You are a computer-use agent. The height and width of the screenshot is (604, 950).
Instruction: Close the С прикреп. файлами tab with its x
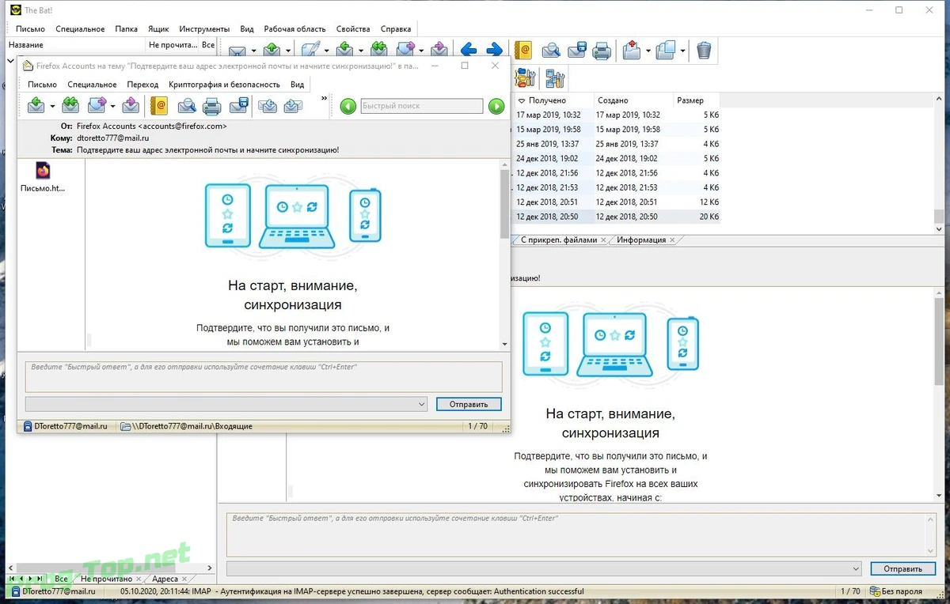(603, 240)
